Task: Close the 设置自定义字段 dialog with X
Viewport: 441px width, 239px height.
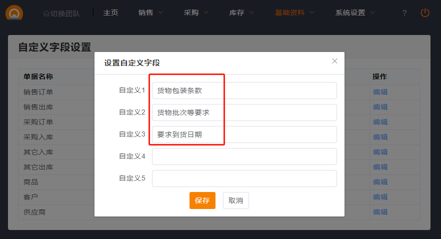Action: click(x=334, y=61)
